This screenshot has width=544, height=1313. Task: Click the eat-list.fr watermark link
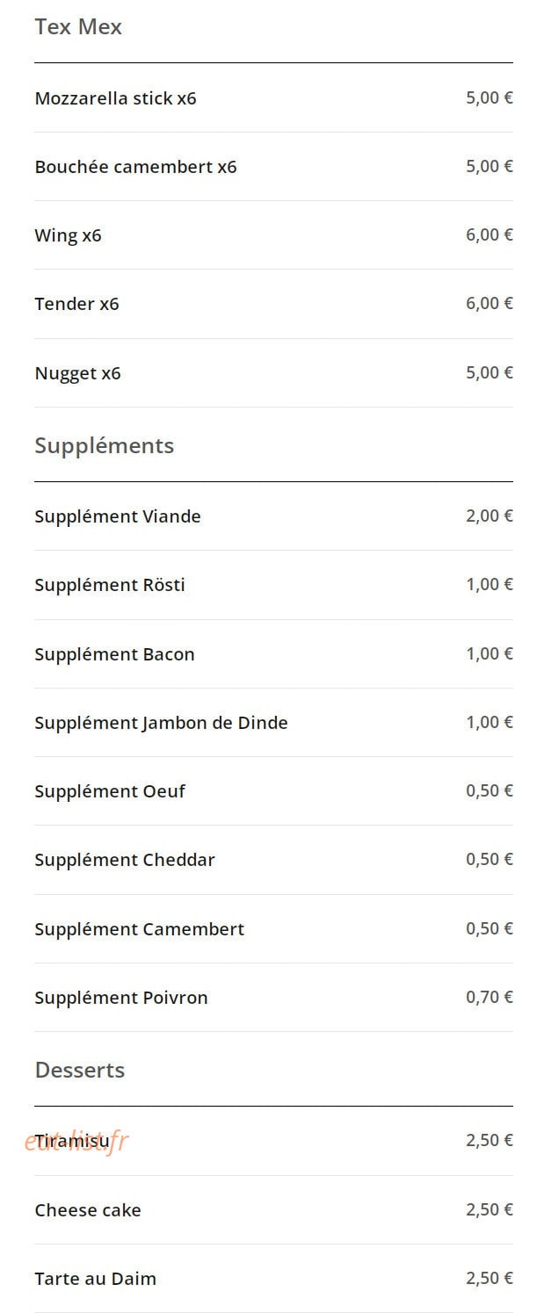pos(76,1141)
